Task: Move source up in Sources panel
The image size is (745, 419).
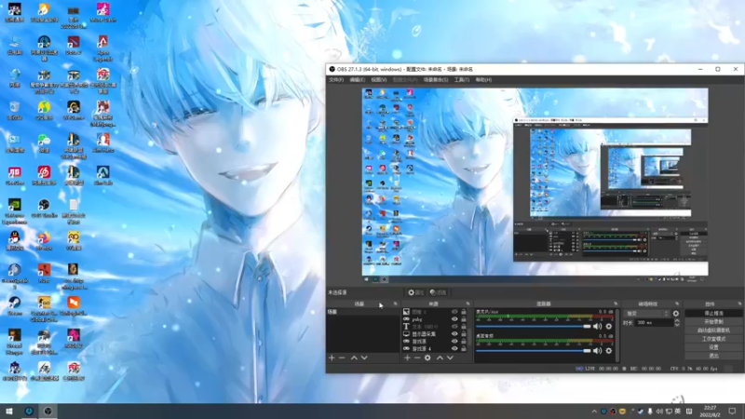Action: [x=440, y=358]
